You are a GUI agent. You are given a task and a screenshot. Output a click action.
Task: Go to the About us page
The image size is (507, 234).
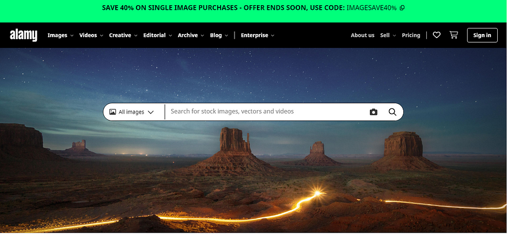click(362, 35)
